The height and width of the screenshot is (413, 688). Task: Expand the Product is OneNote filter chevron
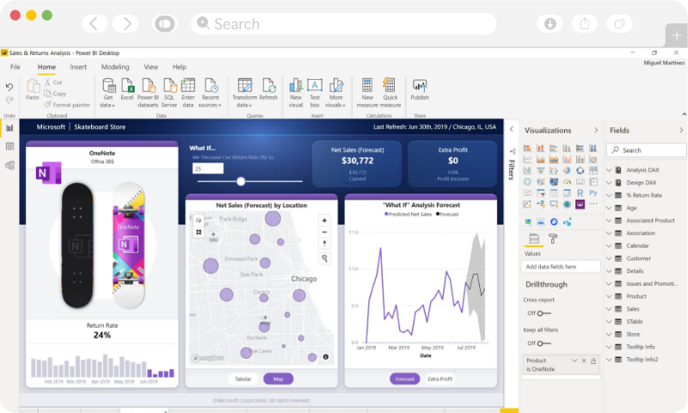click(x=574, y=361)
